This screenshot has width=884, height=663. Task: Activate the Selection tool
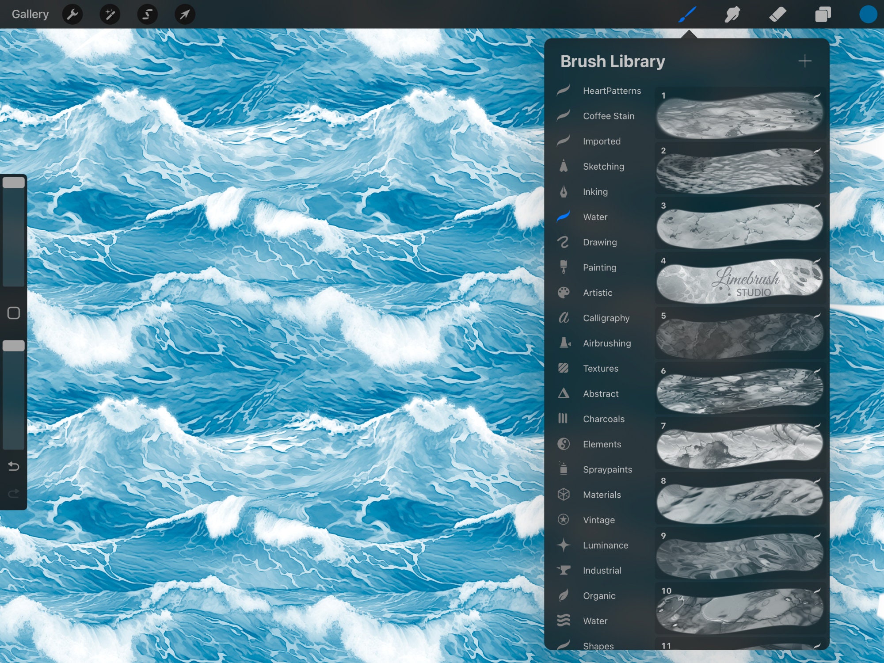click(147, 14)
